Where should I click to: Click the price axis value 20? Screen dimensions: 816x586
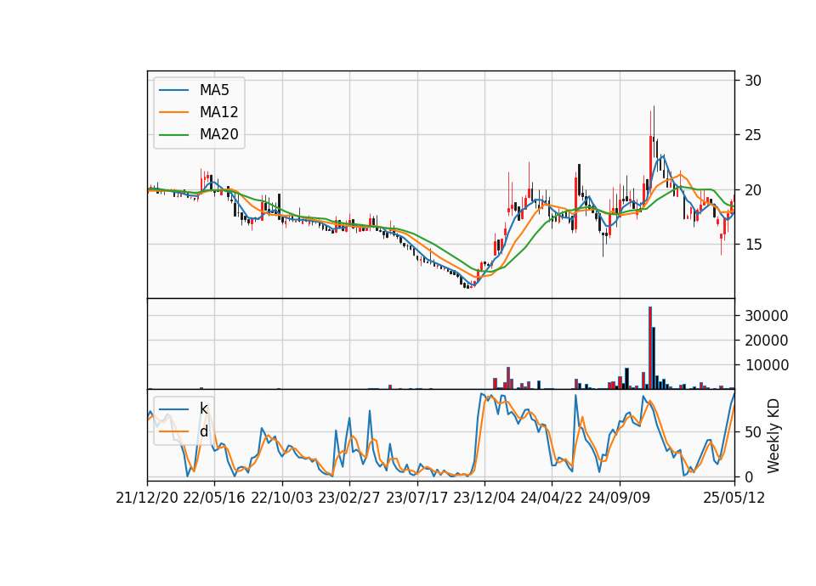[753, 190]
